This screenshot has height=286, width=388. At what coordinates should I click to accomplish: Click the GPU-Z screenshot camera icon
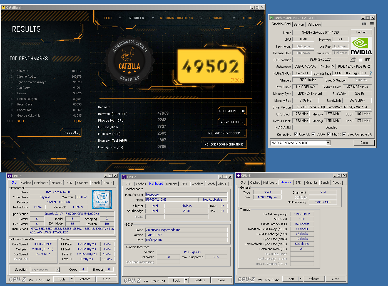point(364,24)
